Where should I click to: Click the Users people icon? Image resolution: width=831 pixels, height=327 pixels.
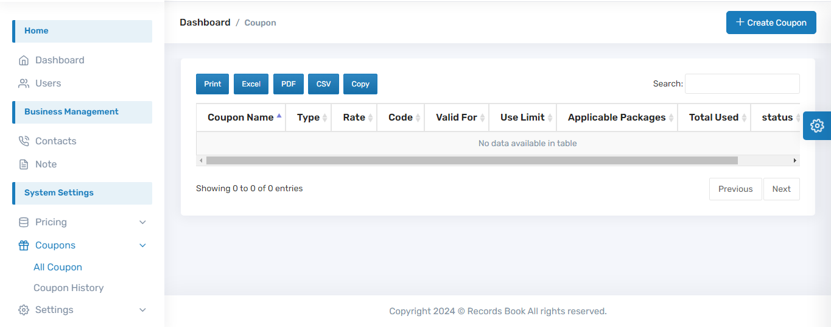pos(24,83)
